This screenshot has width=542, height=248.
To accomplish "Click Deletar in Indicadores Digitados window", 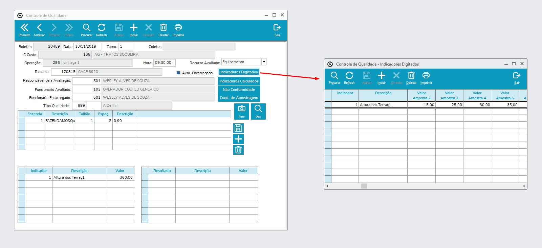I will point(411,78).
